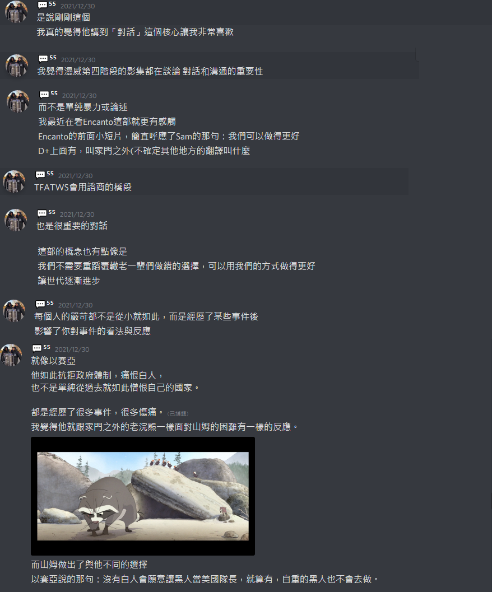Select the message 我覺得漫威第四階段的影集
The image size is (492, 592).
click(150, 71)
